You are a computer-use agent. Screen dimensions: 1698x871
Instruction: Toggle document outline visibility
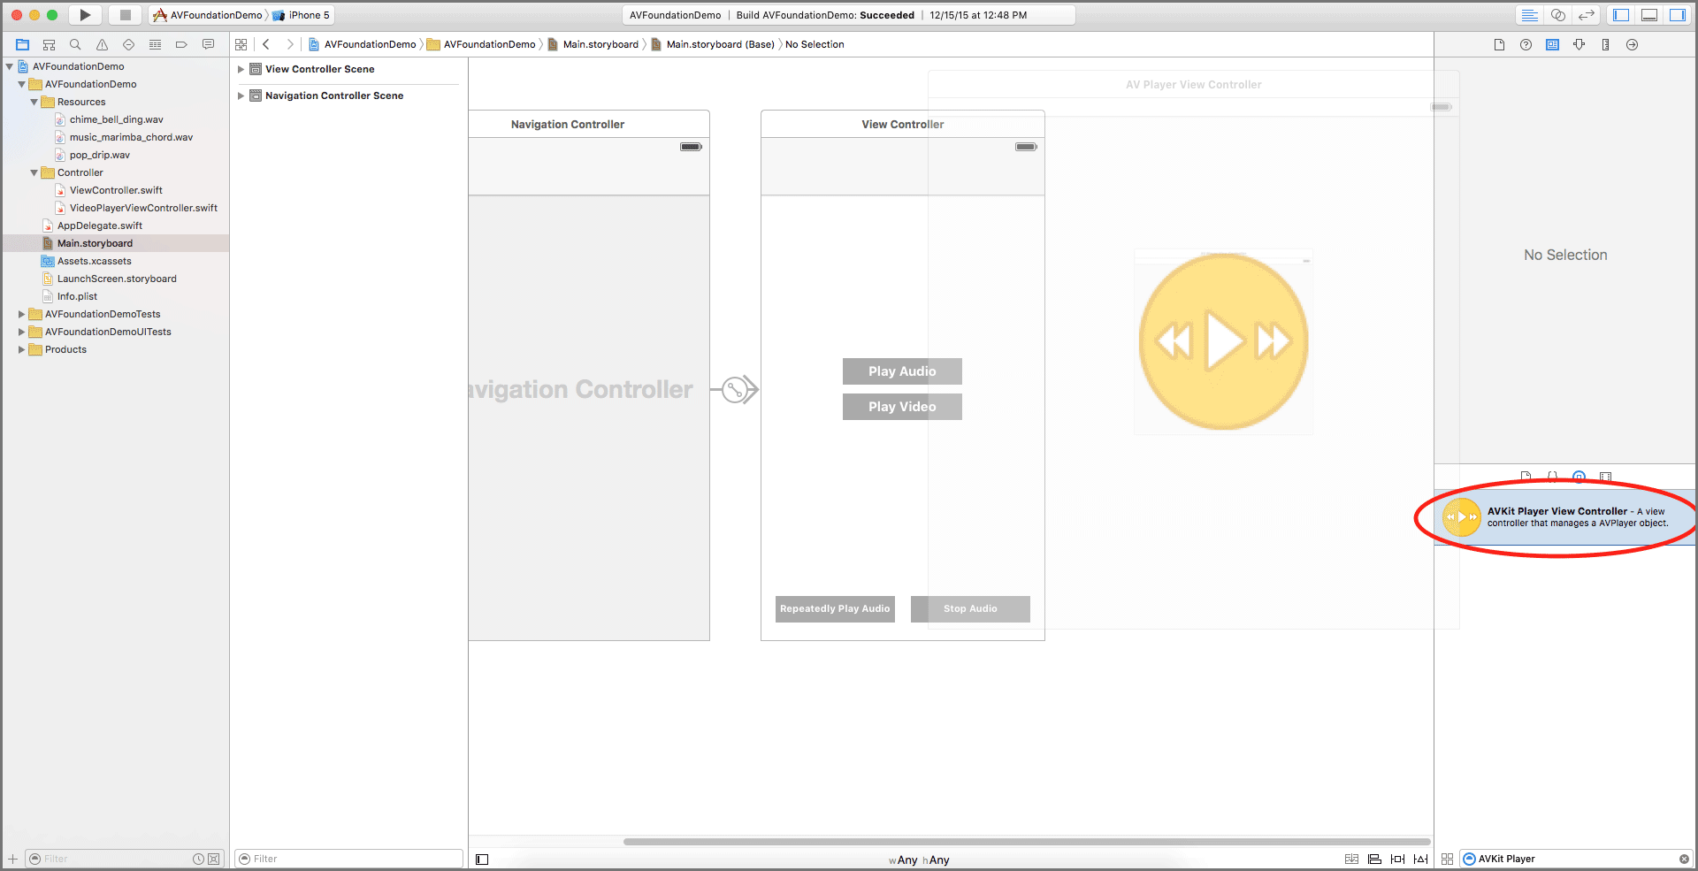(x=482, y=860)
